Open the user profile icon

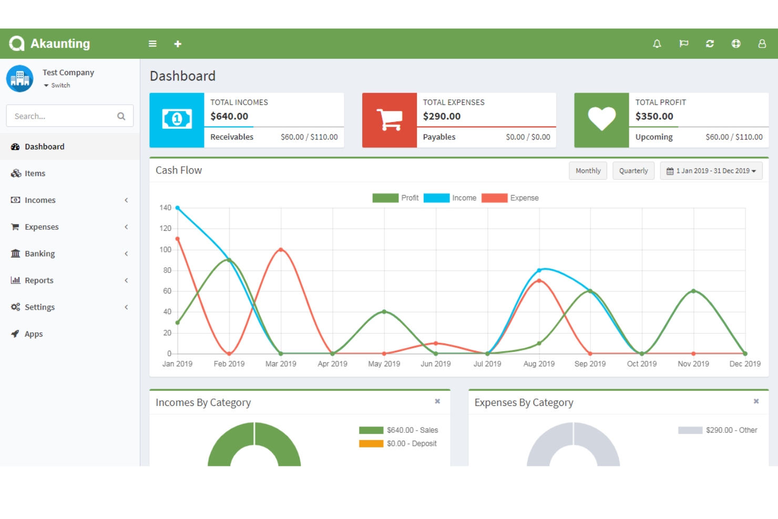pyautogui.click(x=762, y=44)
